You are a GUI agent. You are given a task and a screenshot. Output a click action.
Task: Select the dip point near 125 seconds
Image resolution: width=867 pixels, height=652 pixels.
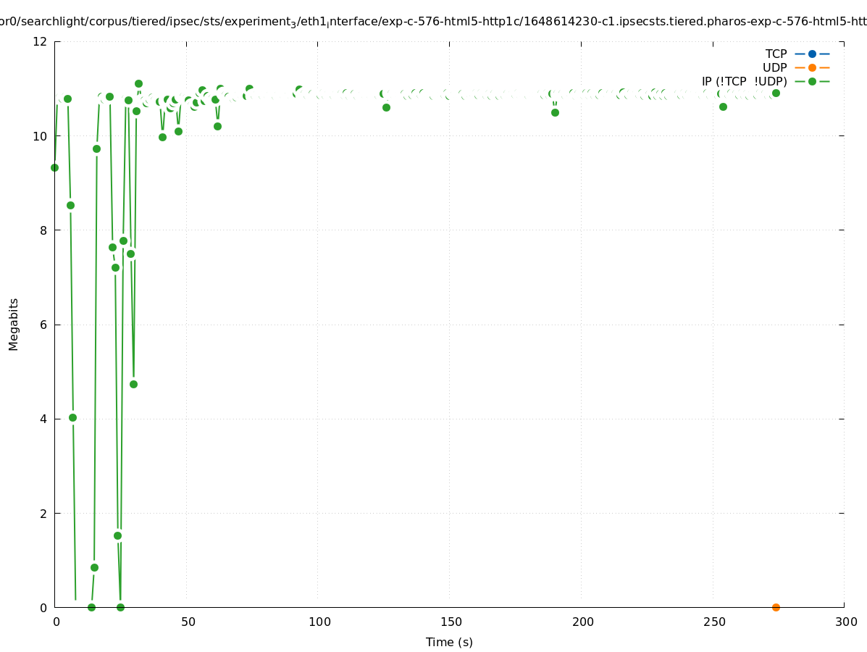(386, 107)
